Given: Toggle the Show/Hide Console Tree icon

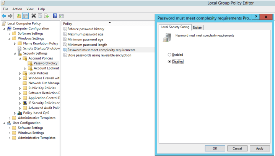Looking at the screenshot, I should tap(25, 16).
